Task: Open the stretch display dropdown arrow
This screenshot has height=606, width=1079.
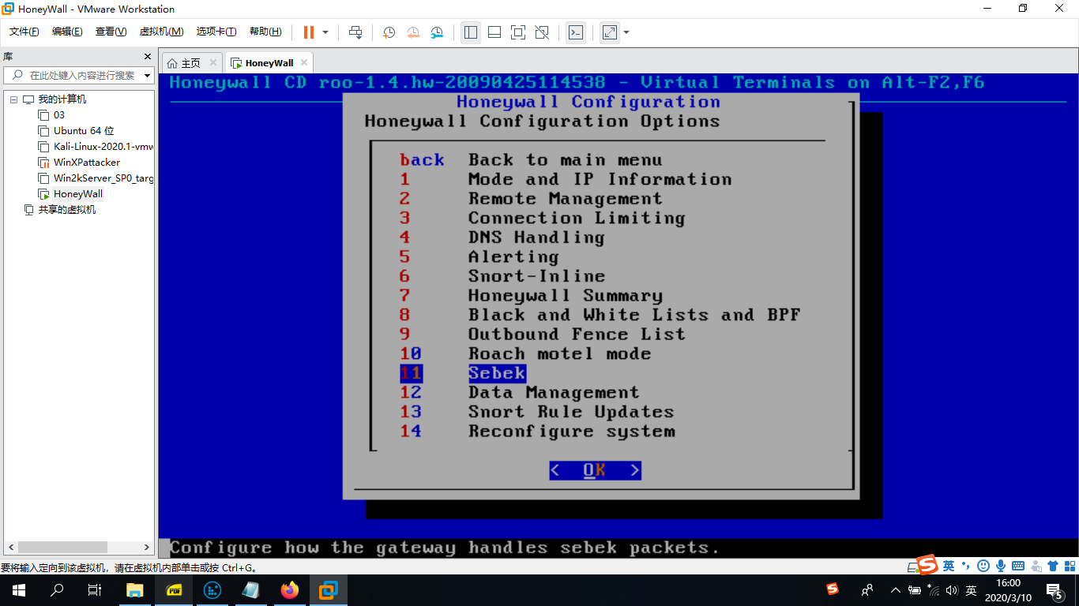Action: click(626, 32)
